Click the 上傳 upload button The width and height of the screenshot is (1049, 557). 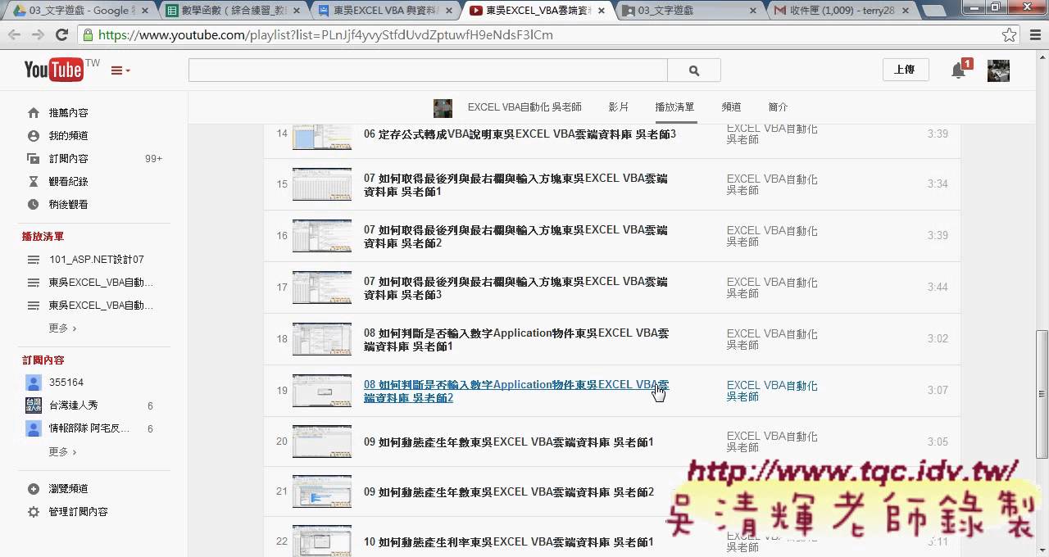click(x=905, y=70)
